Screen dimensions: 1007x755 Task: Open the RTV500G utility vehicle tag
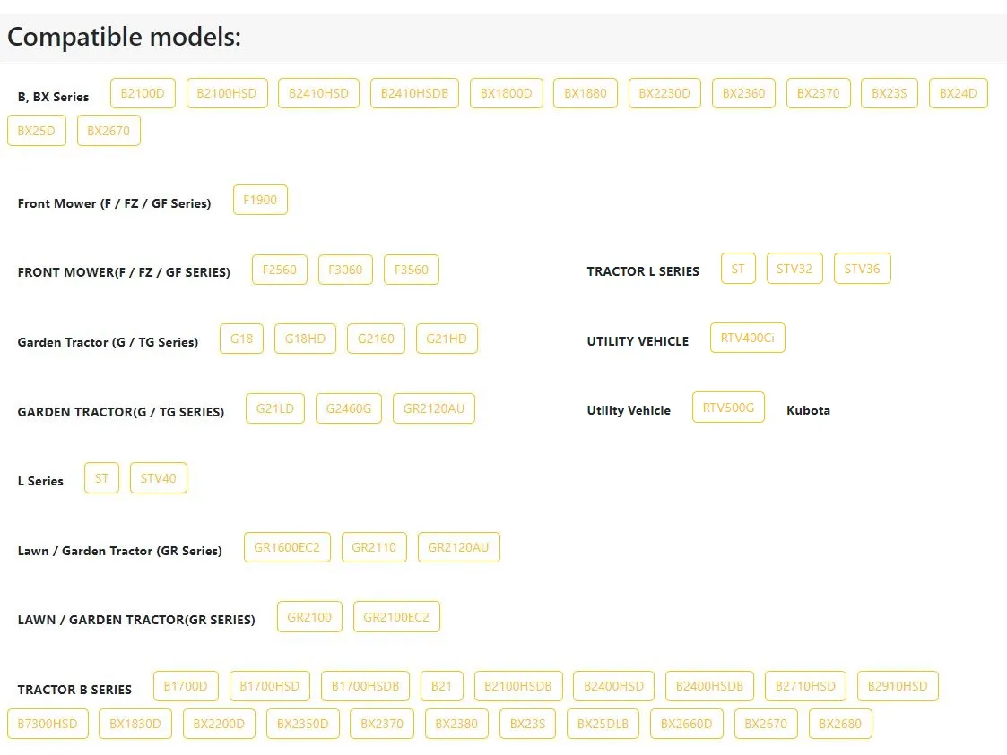click(728, 407)
